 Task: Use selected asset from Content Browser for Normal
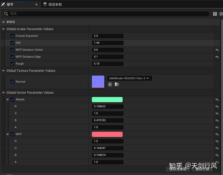coord(110,84)
